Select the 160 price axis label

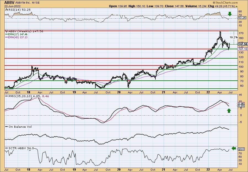point(241,38)
